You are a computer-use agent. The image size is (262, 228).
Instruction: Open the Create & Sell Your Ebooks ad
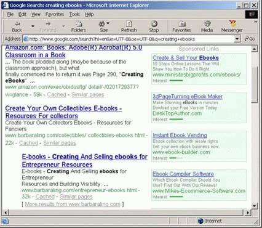tap(186, 58)
